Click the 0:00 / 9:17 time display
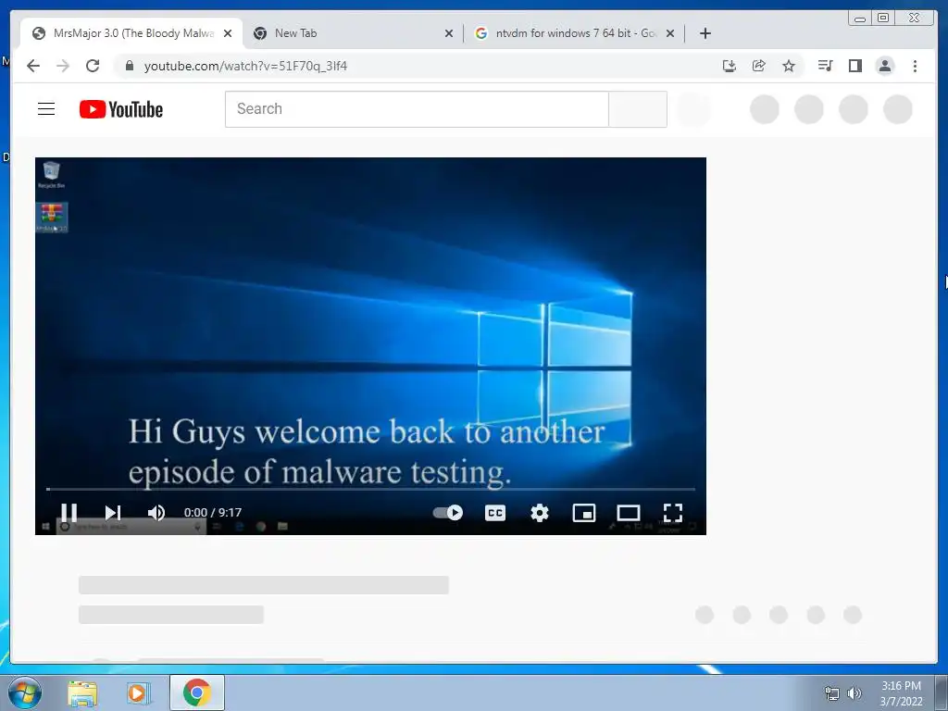Image resolution: width=948 pixels, height=711 pixels. [x=213, y=513]
